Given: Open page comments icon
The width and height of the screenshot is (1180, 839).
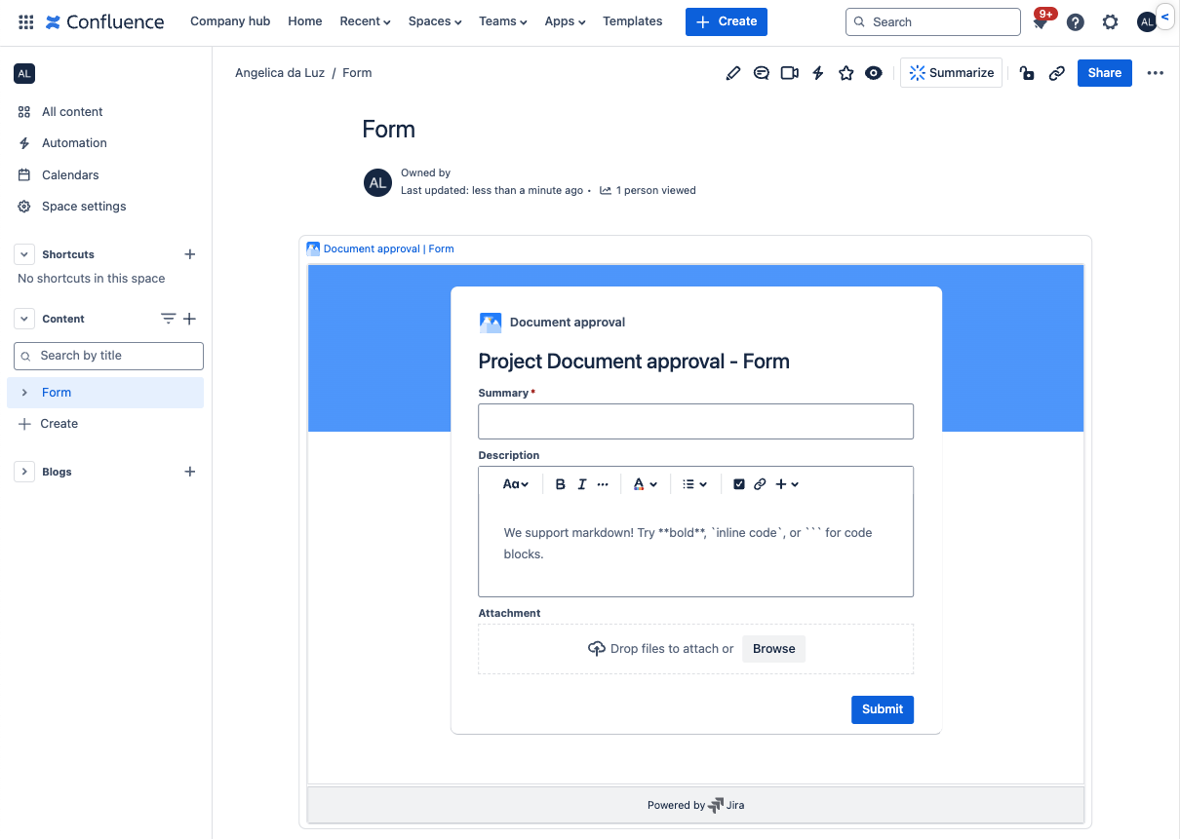Looking at the screenshot, I should click(x=762, y=73).
